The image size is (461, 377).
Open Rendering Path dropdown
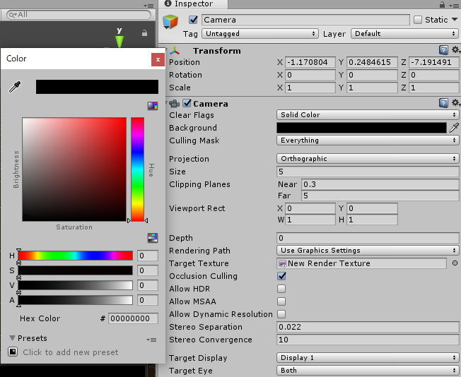368,250
